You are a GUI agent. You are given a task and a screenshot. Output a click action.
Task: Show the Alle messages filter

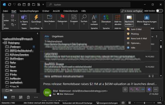coord(47,36)
